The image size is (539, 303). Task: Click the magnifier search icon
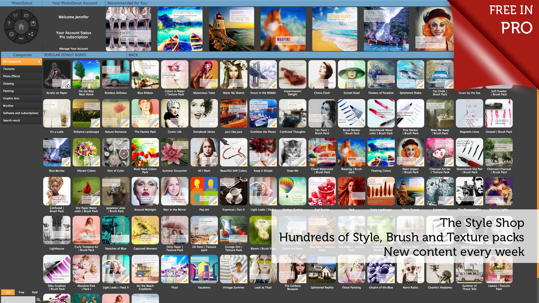[39, 299]
